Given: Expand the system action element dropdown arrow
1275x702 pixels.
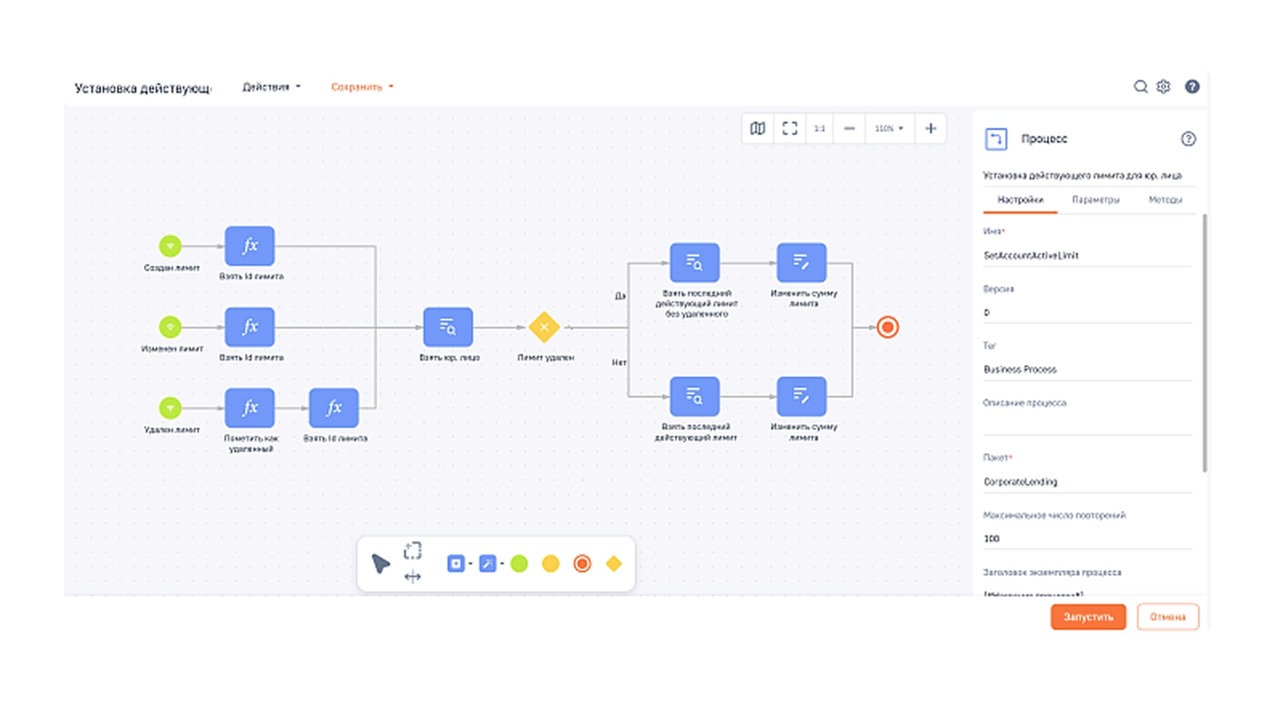Looking at the screenshot, I should coord(471,564).
